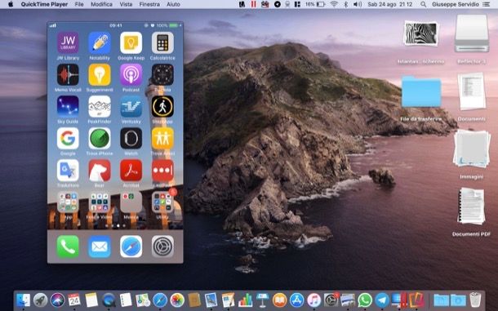Open Google Keep app icon

coord(131,42)
